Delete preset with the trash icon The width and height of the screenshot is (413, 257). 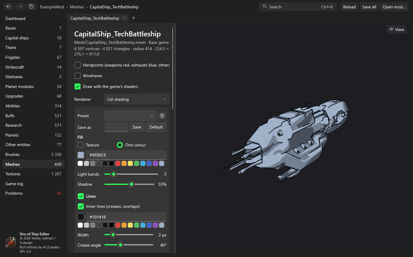point(162,116)
